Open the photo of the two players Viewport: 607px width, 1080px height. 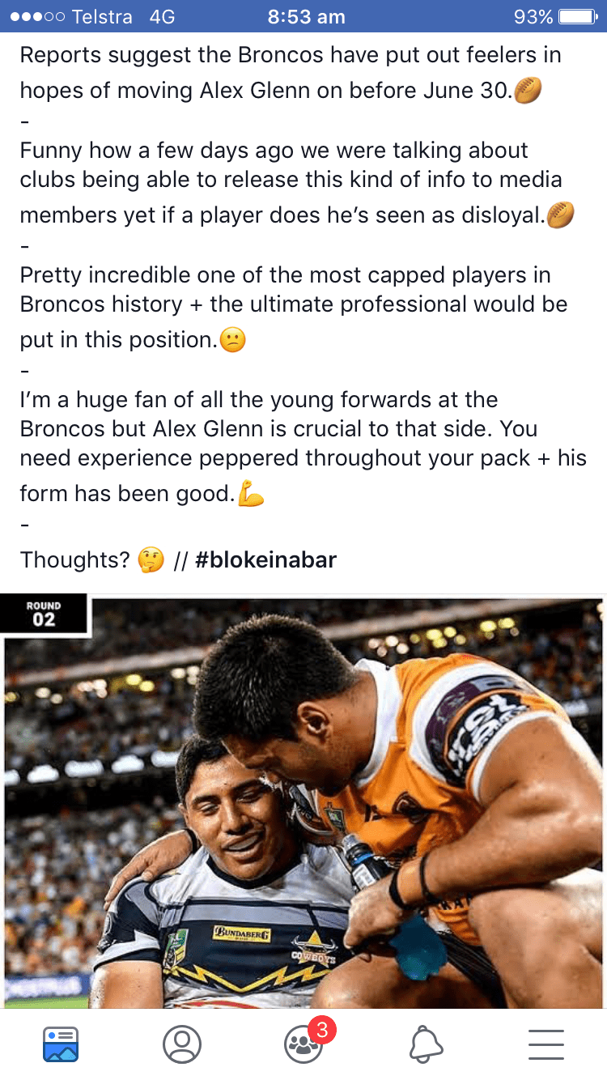coord(303,801)
